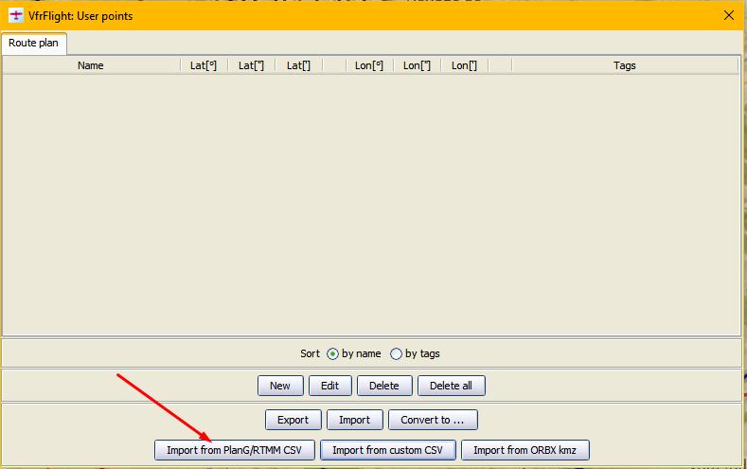Click the empty user points table area
Screen dimensions: 747x469
[x=369, y=204]
